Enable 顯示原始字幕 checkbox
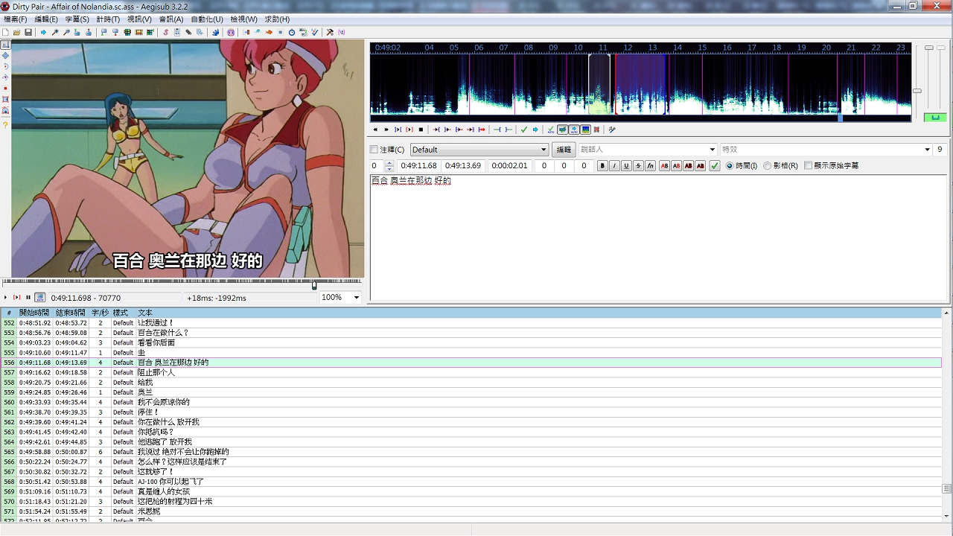 (x=809, y=166)
